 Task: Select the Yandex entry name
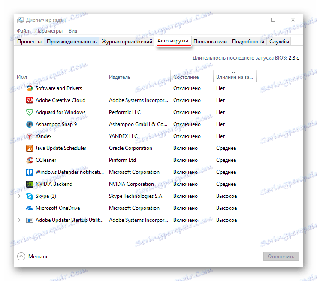pyautogui.click(x=44, y=136)
